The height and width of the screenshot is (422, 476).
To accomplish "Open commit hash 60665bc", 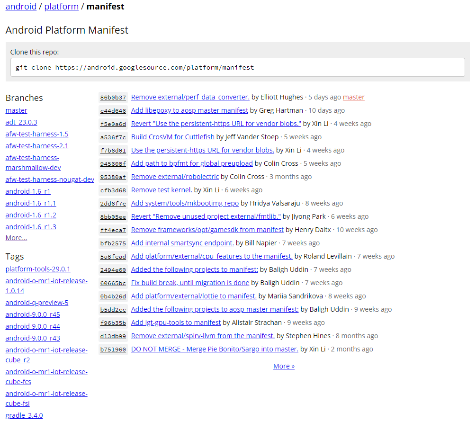I will (x=113, y=283).
